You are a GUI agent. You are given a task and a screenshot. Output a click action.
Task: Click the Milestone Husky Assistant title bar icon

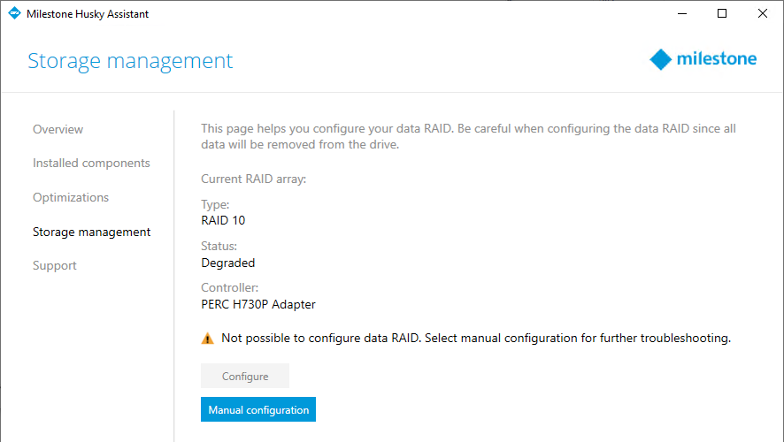[13, 14]
